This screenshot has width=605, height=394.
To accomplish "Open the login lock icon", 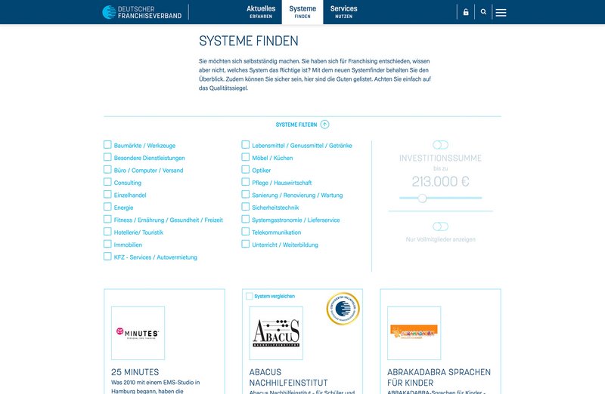I will click(x=466, y=12).
